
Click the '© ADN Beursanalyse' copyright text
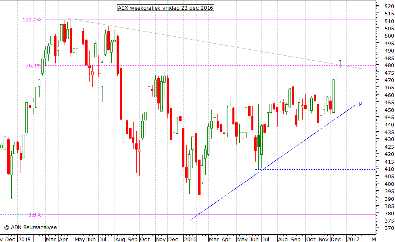(x=31, y=227)
